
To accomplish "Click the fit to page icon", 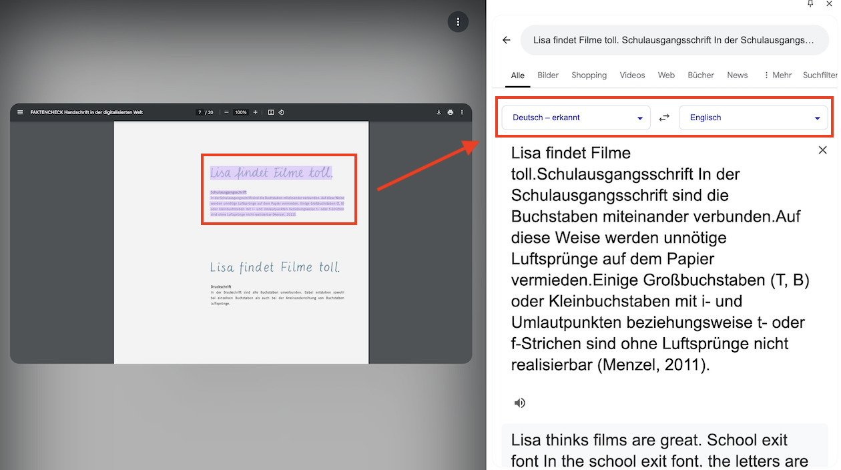I will (x=272, y=112).
